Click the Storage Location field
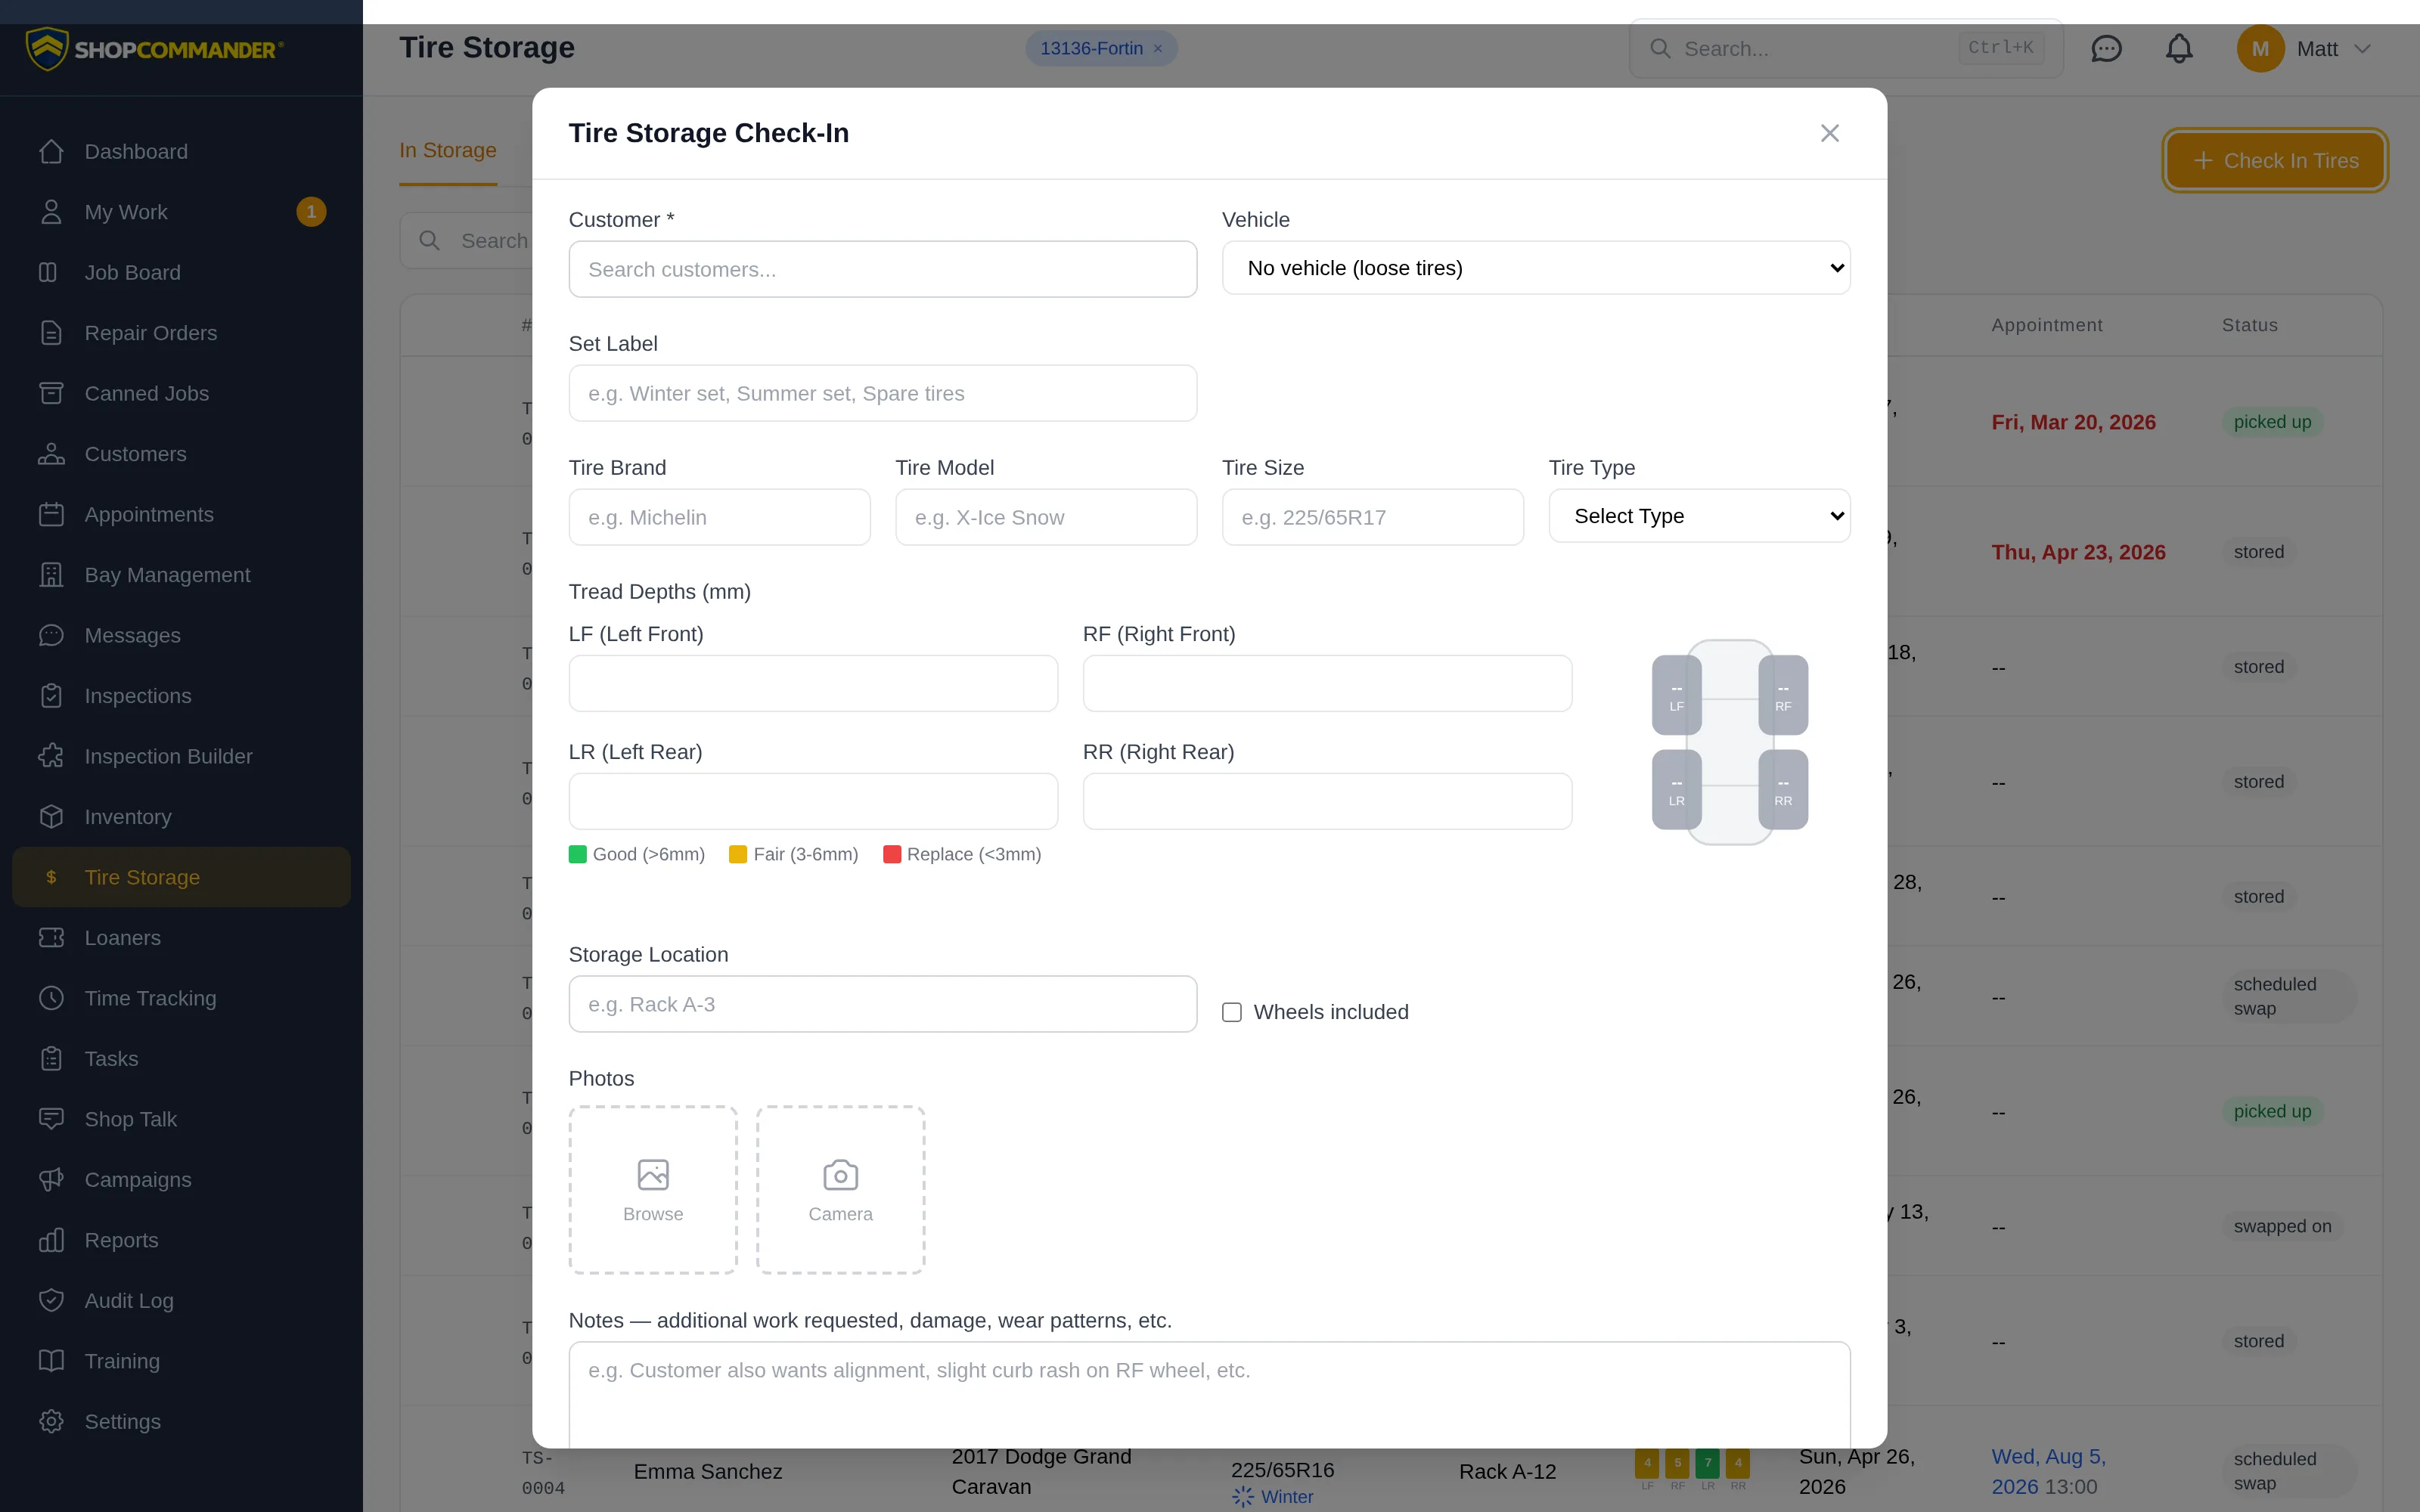Image resolution: width=2420 pixels, height=1512 pixels. [x=882, y=1004]
